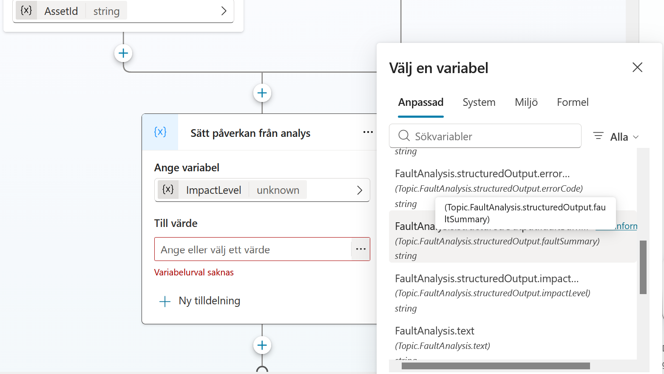Screen dimensions: 664x374
Task: Click the AssetId variable chip
Action: (x=71, y=11)
